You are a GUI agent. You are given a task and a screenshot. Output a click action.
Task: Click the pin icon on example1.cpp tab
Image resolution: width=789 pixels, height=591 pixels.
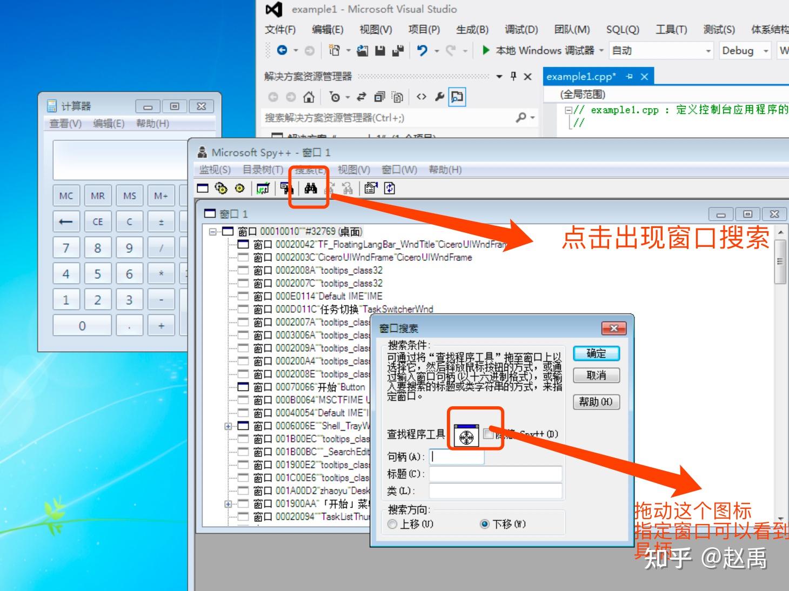(629, 77)
